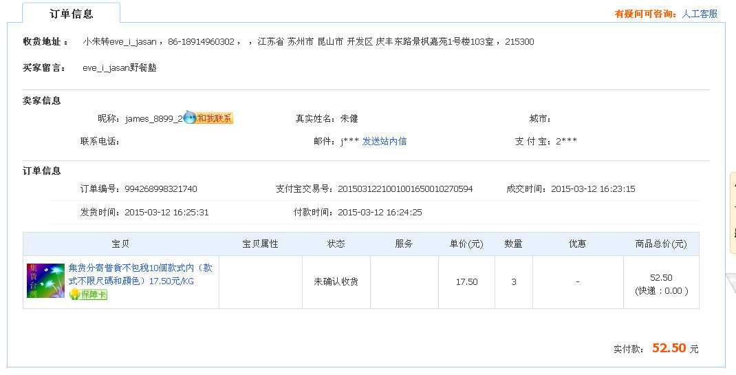
Task: Click the 发送站内信 message link
Action: [385, 141]
